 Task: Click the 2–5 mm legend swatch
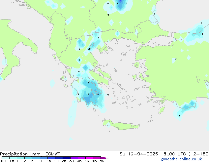pos(28,158)
